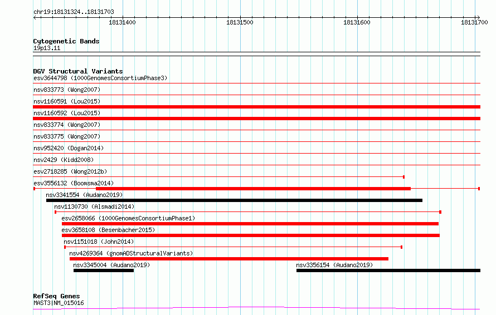Image resolution: width=496 pixels, height=315 pixels.
Task: Click the thin red line of esv2718285
Action: 219,177
